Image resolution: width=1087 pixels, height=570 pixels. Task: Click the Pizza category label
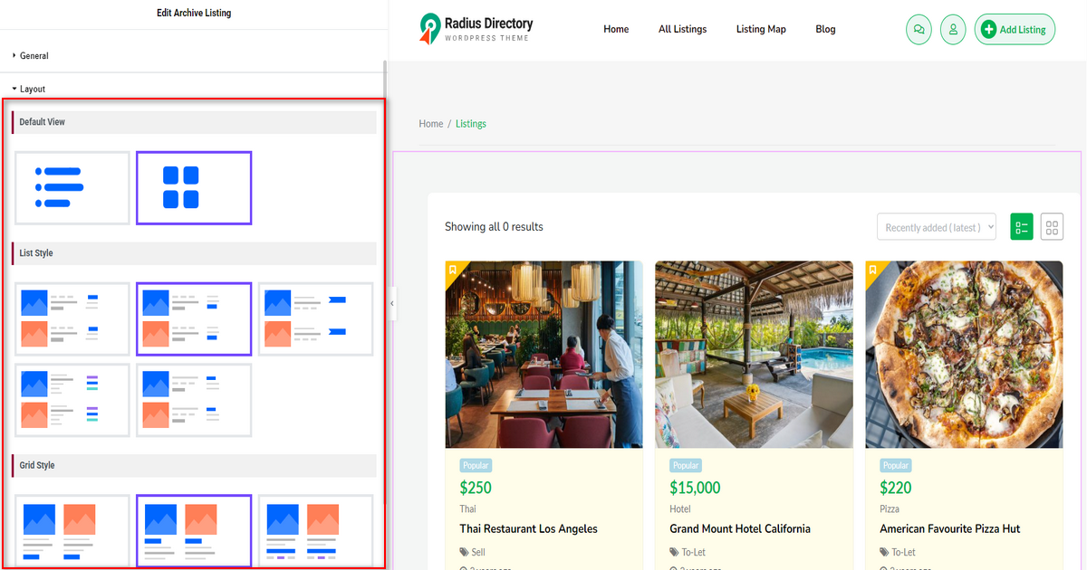(x=890, y=509)
